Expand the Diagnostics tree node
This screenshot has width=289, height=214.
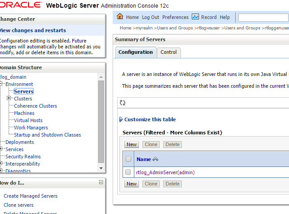point(1,170)
